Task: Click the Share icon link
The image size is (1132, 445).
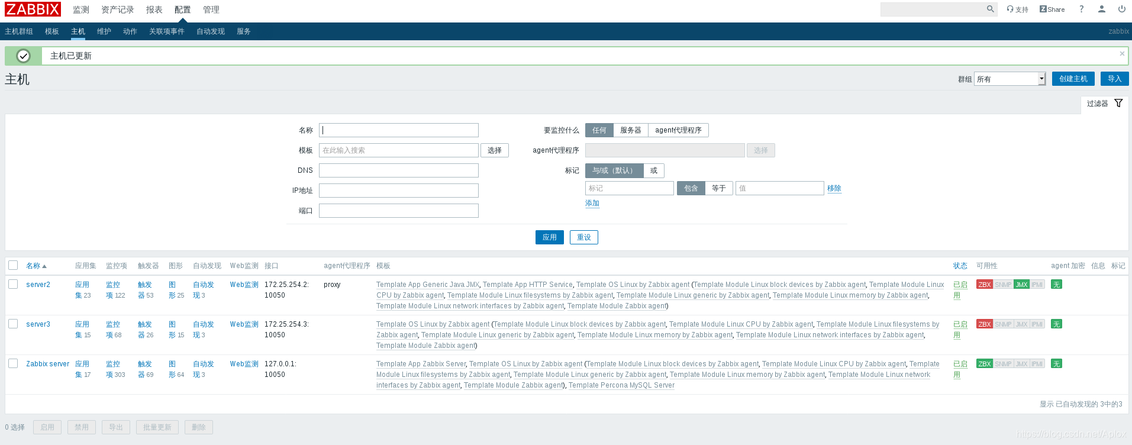Action: [x=1052, y=9]
